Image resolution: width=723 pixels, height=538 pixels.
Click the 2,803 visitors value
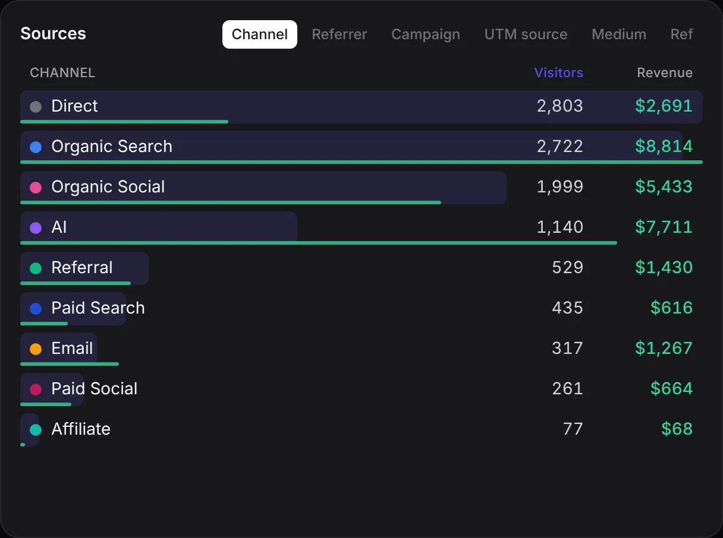560,106
